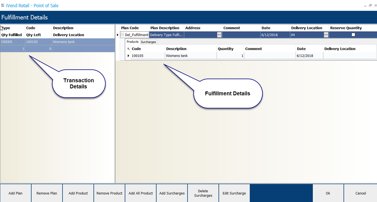The width and height of the screenshot is (377, 202).
Task: Click the plan date 6/12/2018 cell
Action: point(275,35)
